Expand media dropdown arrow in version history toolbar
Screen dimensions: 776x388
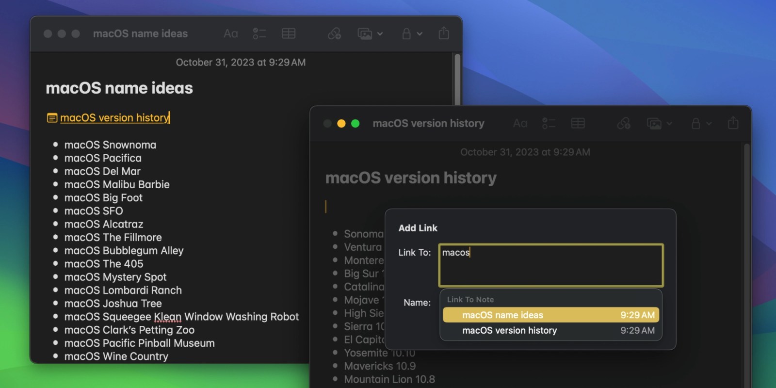pos(669,124)
